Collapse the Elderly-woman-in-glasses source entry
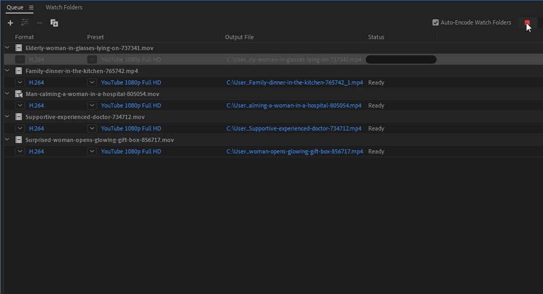Screen dimensions: 543x294 (7, 47)
